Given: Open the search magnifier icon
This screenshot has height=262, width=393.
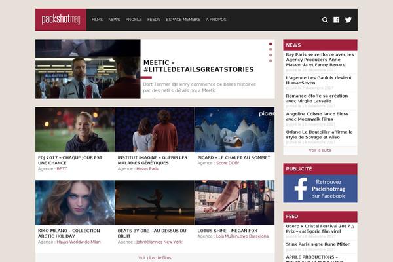Looking at the screenshot, I should [x=325, y=20].
